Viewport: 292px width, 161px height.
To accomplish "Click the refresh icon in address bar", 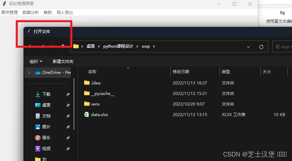I will [261, 47].
